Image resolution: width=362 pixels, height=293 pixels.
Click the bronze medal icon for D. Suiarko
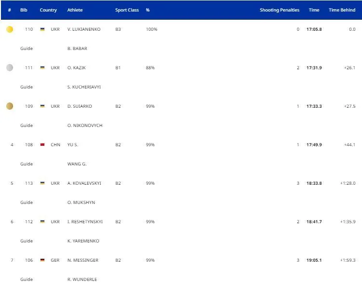coord(10,106)
